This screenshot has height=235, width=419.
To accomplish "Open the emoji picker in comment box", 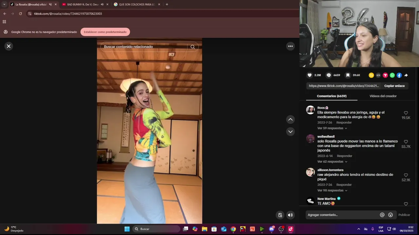I will [391, 215].
